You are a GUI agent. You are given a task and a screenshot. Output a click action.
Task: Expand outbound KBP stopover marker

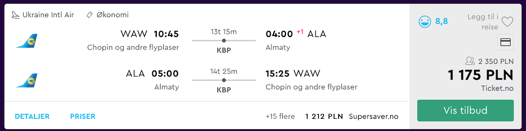(x=224, y=41)
